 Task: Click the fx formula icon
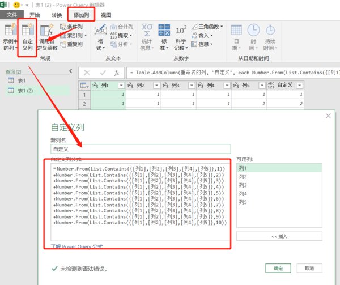(x=117, y=73)
